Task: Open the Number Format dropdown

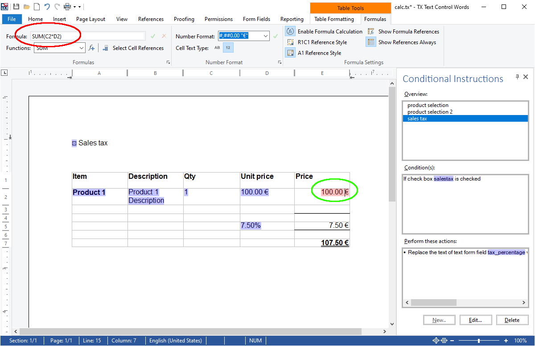Action: [x=266, y=36]
